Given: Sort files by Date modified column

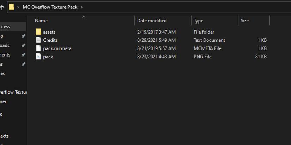Looking at the screenshot, I should point(152,21).
